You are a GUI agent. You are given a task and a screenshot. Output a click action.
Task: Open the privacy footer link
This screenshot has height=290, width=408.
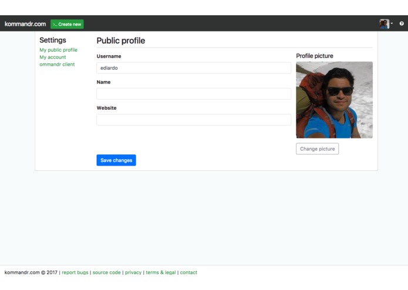click(133, 272)
